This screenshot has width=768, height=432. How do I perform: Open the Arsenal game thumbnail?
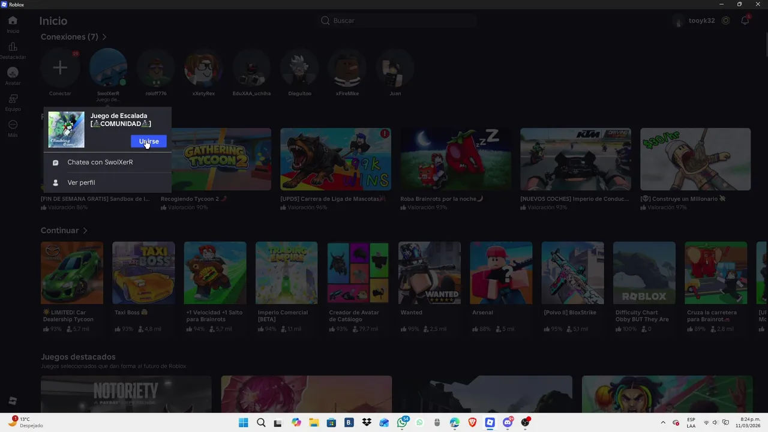click(x=501, y=273)
